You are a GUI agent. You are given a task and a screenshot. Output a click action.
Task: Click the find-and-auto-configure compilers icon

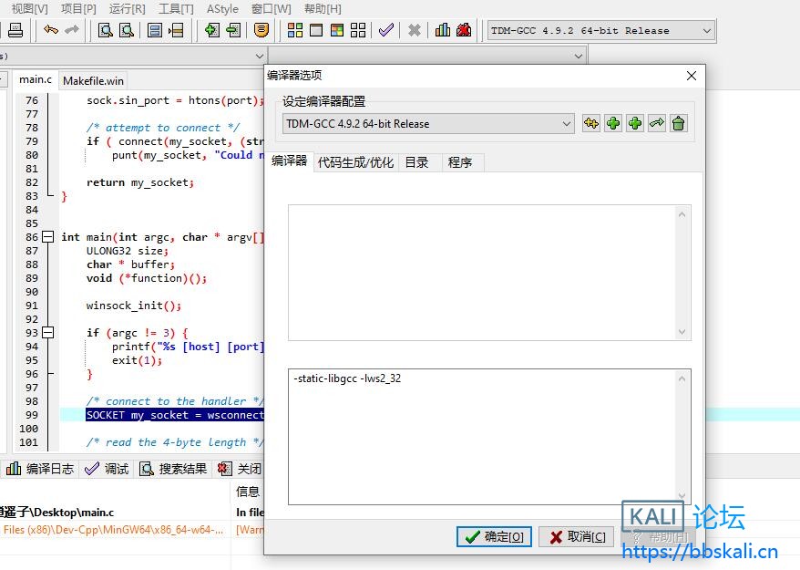coord(591,123)
